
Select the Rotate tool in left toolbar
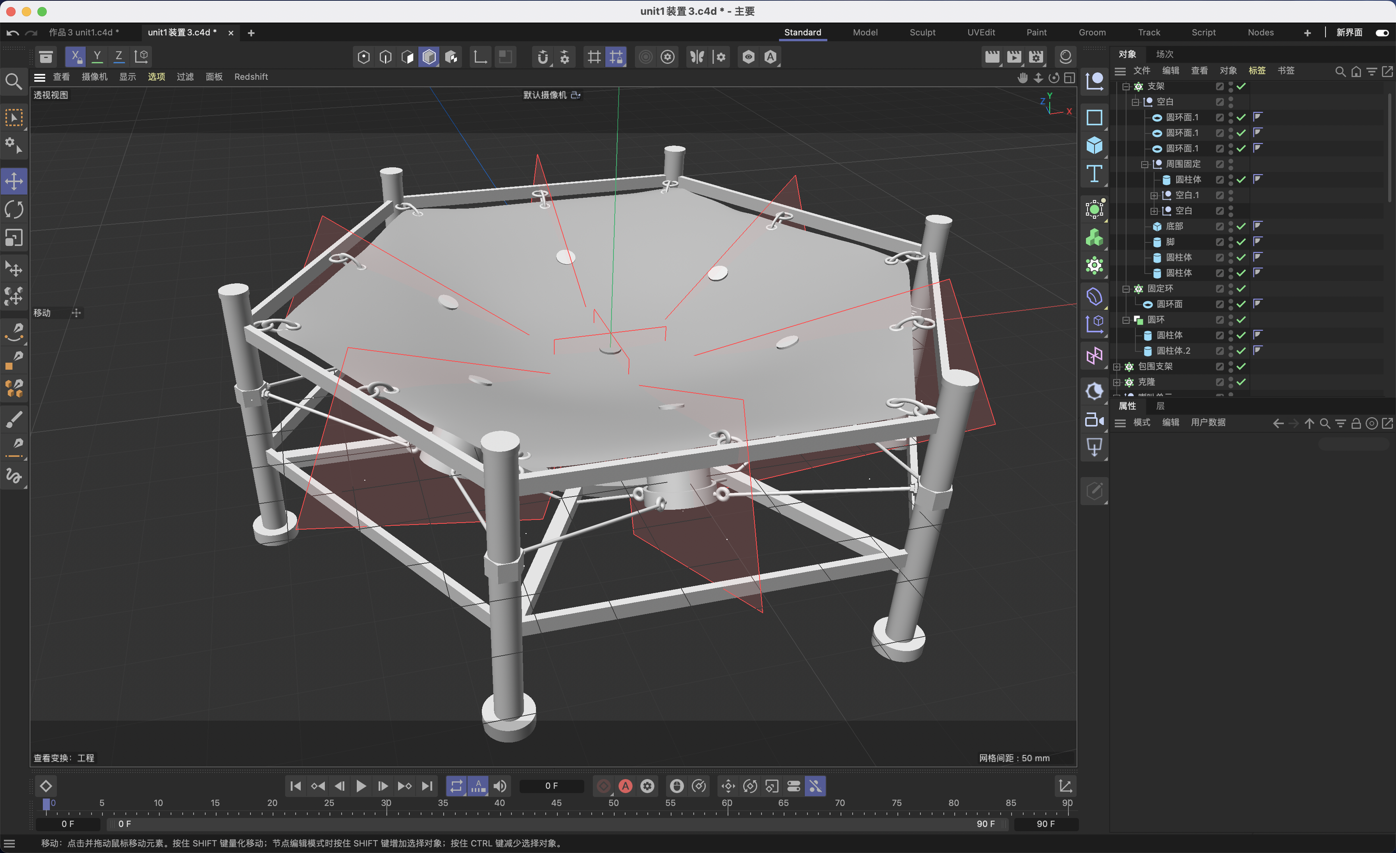click(x=14, y=209)
